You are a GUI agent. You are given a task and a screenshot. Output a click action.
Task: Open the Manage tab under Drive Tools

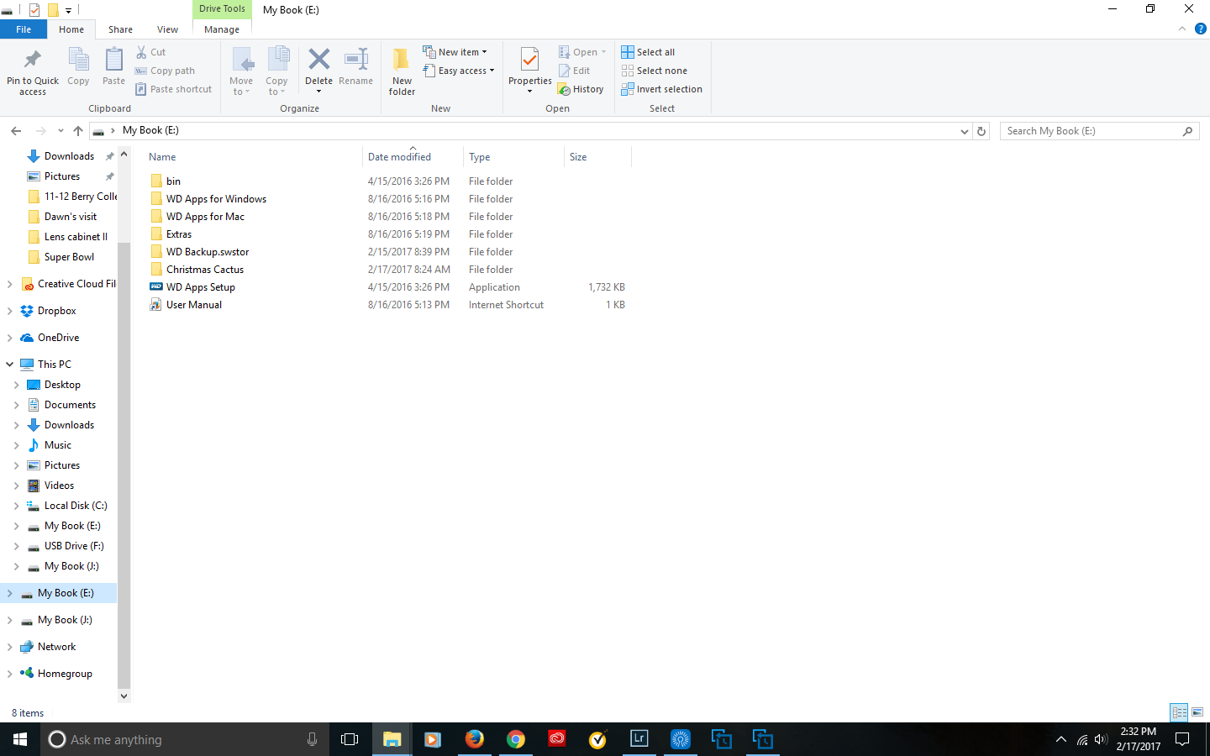pyautogui.click(x=222, y=29)
